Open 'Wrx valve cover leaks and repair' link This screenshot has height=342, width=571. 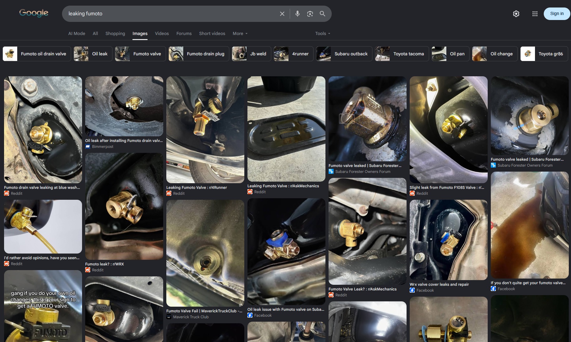coord(439,284)
